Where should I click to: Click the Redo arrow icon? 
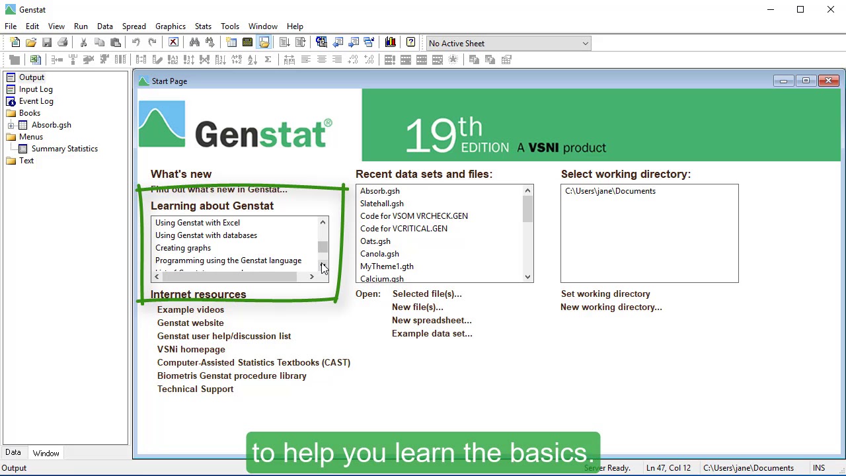point(152,43)
